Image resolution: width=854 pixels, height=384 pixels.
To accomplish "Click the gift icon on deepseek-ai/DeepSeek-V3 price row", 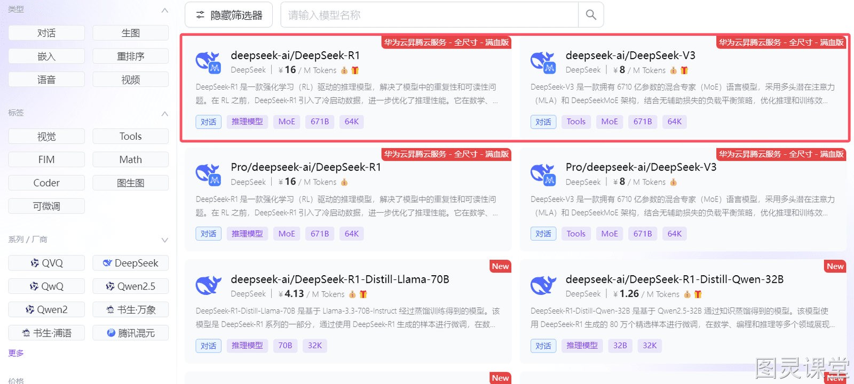I will (684, 70).
